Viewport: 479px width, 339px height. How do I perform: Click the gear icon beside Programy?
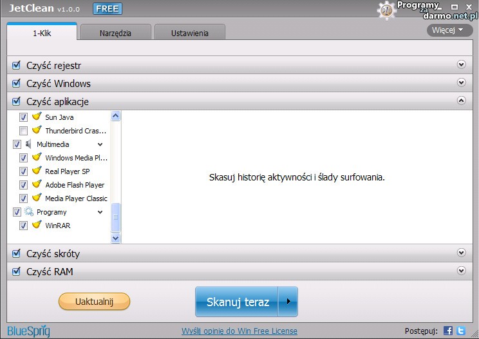tap(28, 212)
